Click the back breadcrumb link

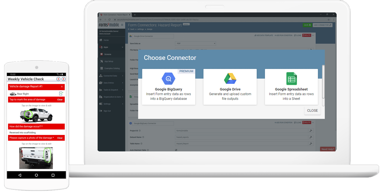[x=131, y=29]
